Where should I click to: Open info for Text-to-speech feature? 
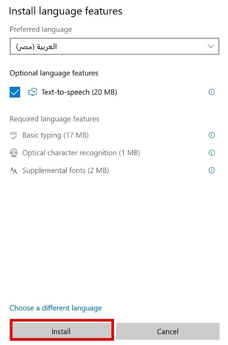(x=211, y=92)
